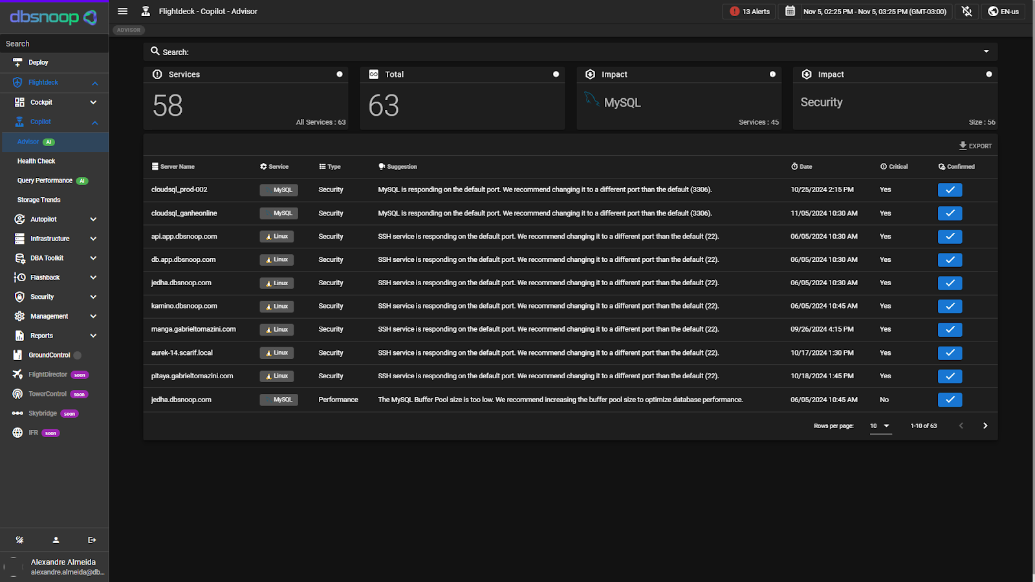
Task: Open the user profile icon
Action: [56, 540]
